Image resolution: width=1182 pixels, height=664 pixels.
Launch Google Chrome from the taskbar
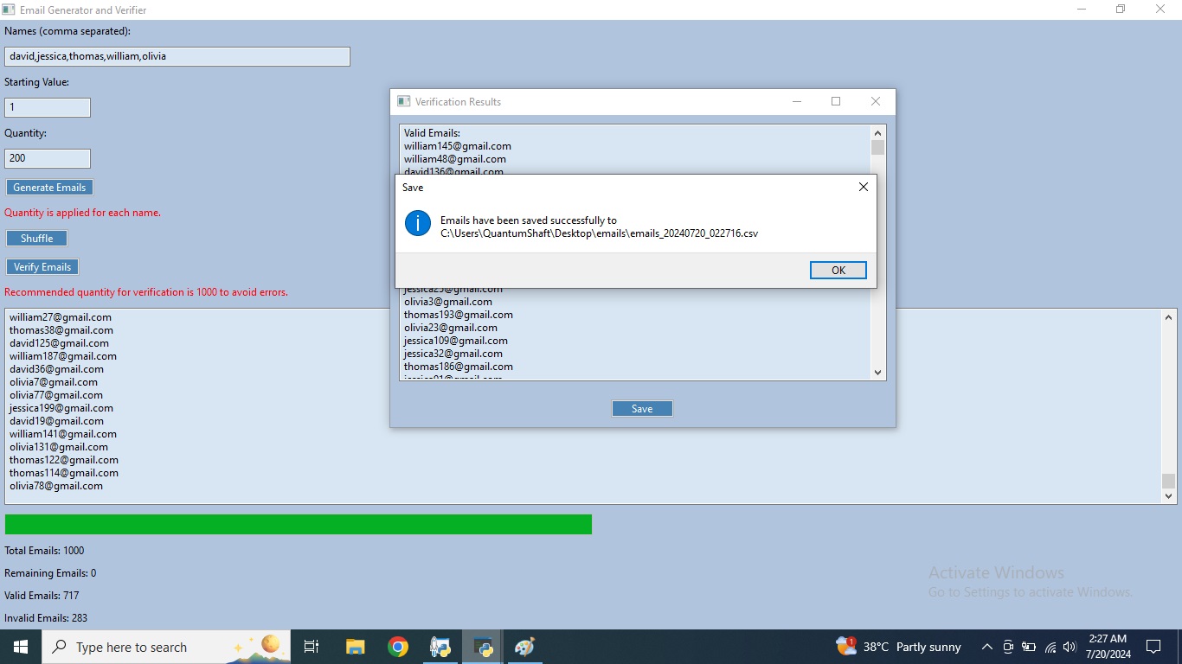pyautogui.click(x=398, y=647)
